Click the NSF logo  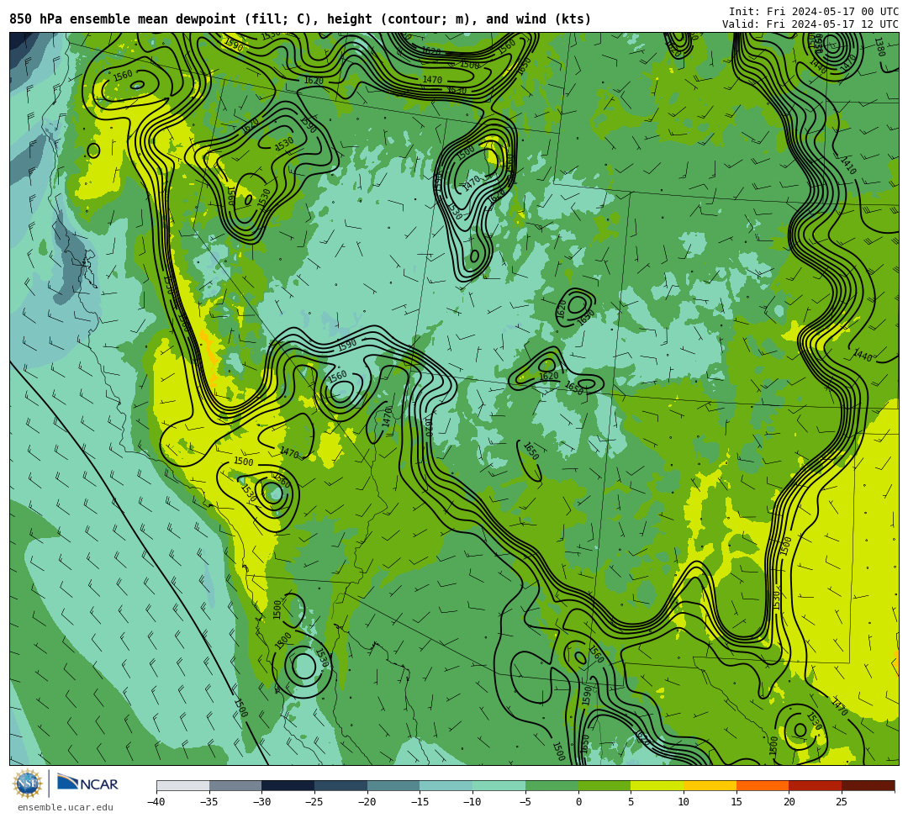(27, 784)
